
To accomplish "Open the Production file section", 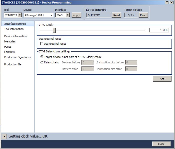I will [13, 64].
